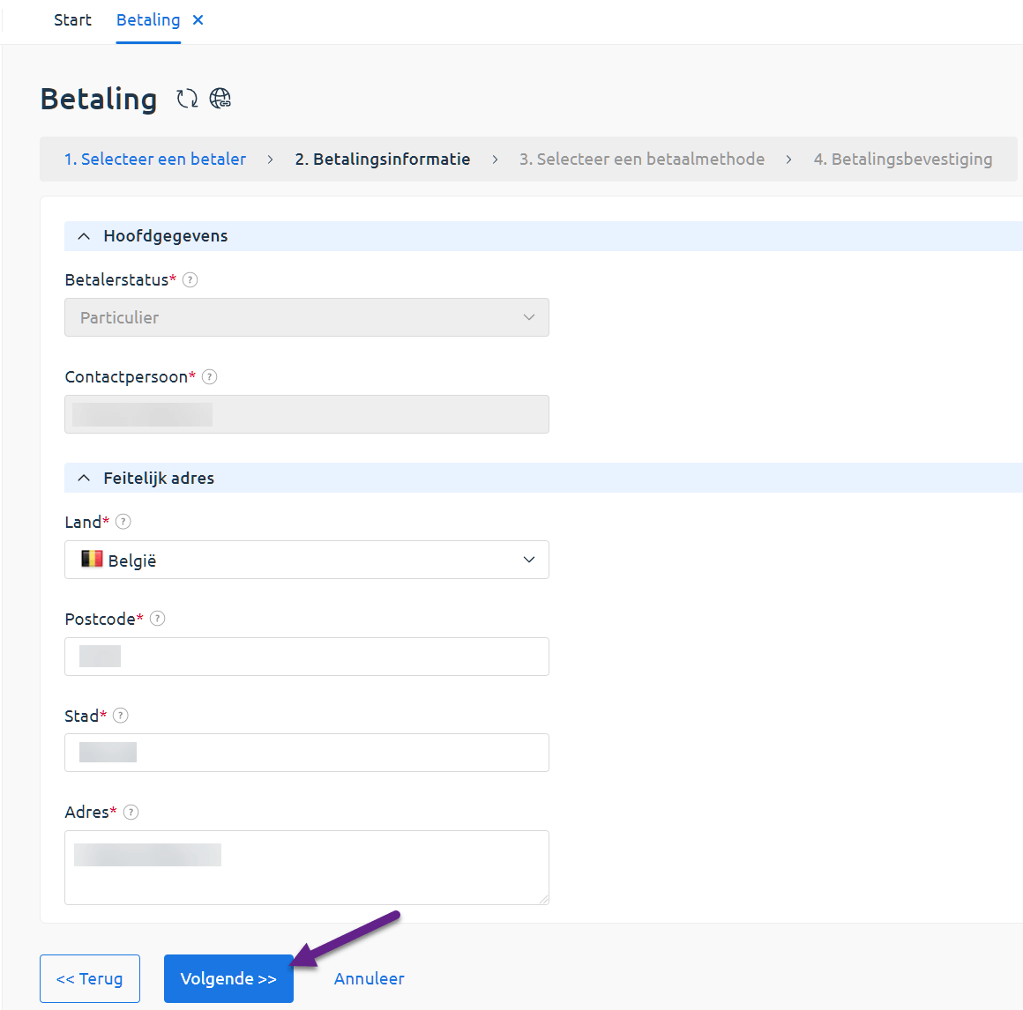
Task: Switch to the Start tab
Action: tap(72, 20)
